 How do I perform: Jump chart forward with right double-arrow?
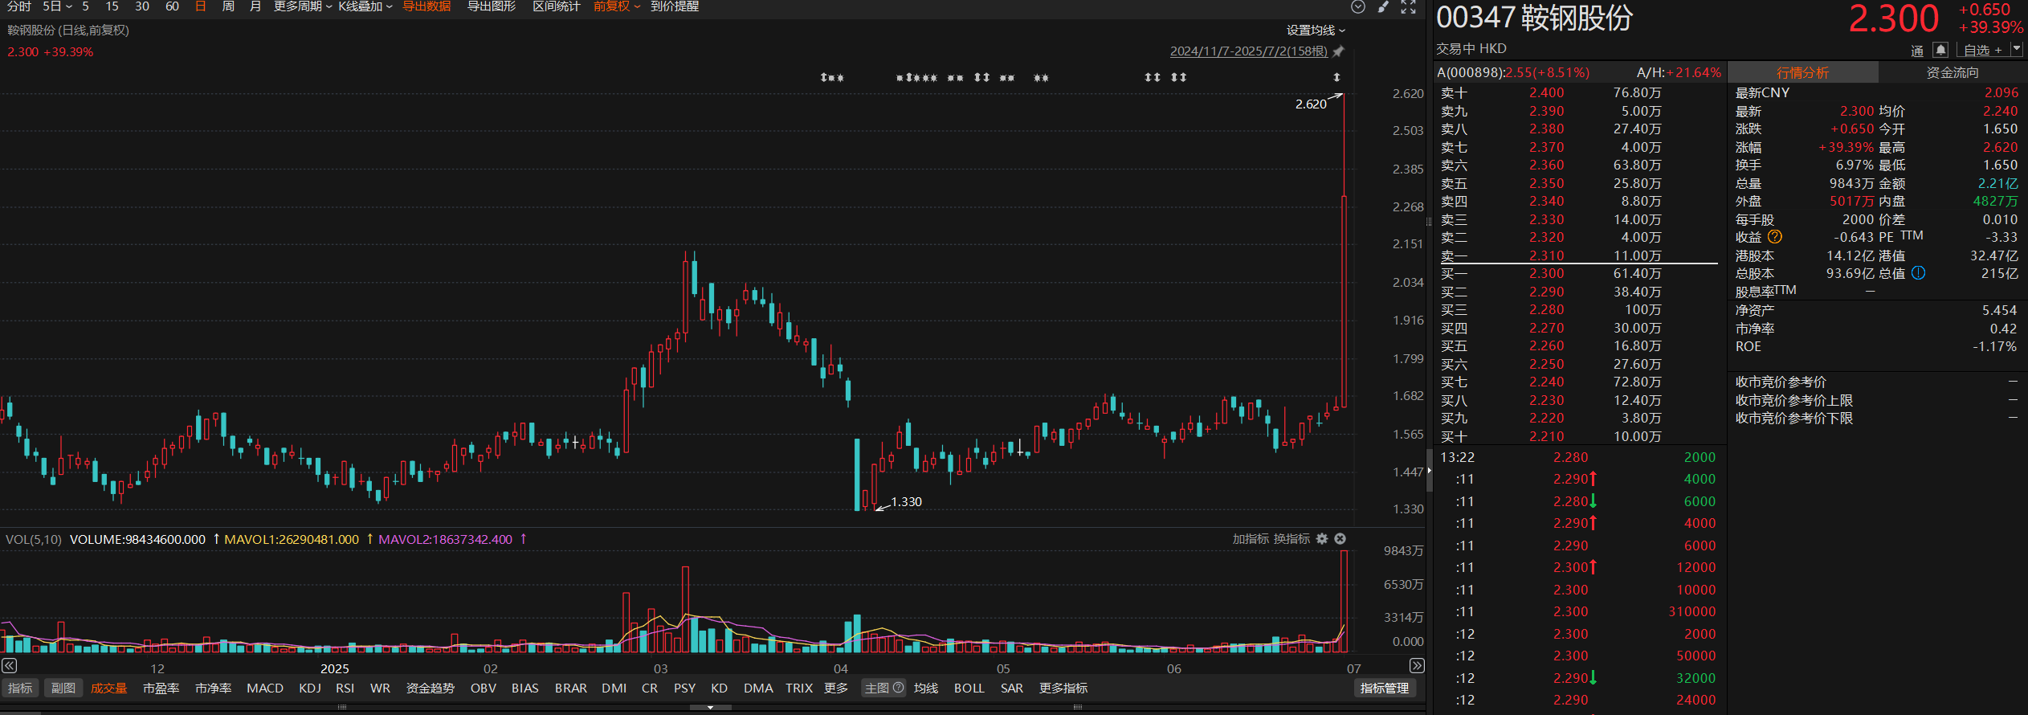[1417, 665]
